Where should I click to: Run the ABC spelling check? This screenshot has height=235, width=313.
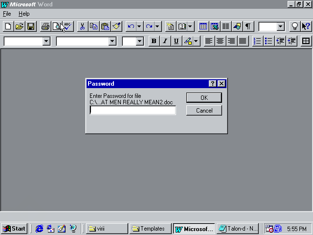coord(68,26)
